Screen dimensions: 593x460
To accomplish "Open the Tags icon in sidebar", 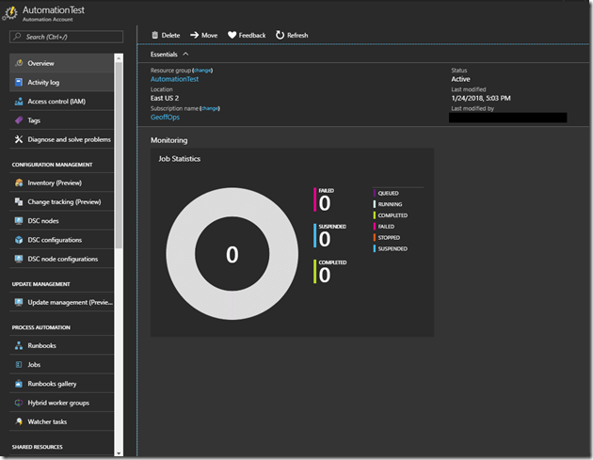I will click(x=19, y=120).
